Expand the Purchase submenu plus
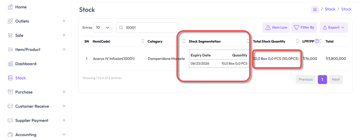Image resolution: width=360 pixels, height=140 pixels. point(64,92)
